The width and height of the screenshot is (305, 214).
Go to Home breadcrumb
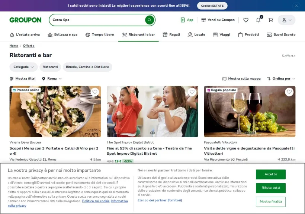coord(14,46)
